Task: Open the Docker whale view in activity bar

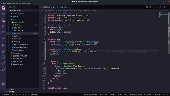Action: coord(3,45)
